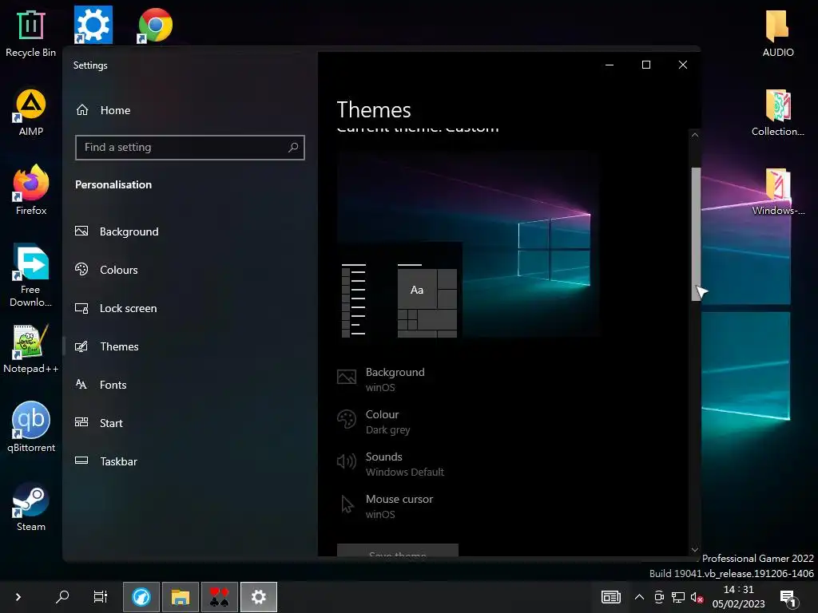Minimize the Settings window
The width and height of the screenshot is (818, 613).
pos(610,65)
